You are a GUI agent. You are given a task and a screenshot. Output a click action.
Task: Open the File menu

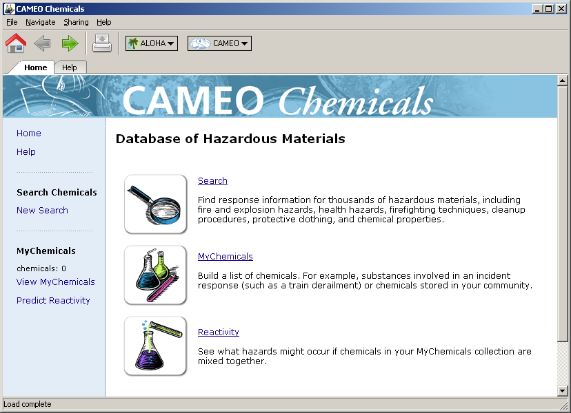point(12,22)
